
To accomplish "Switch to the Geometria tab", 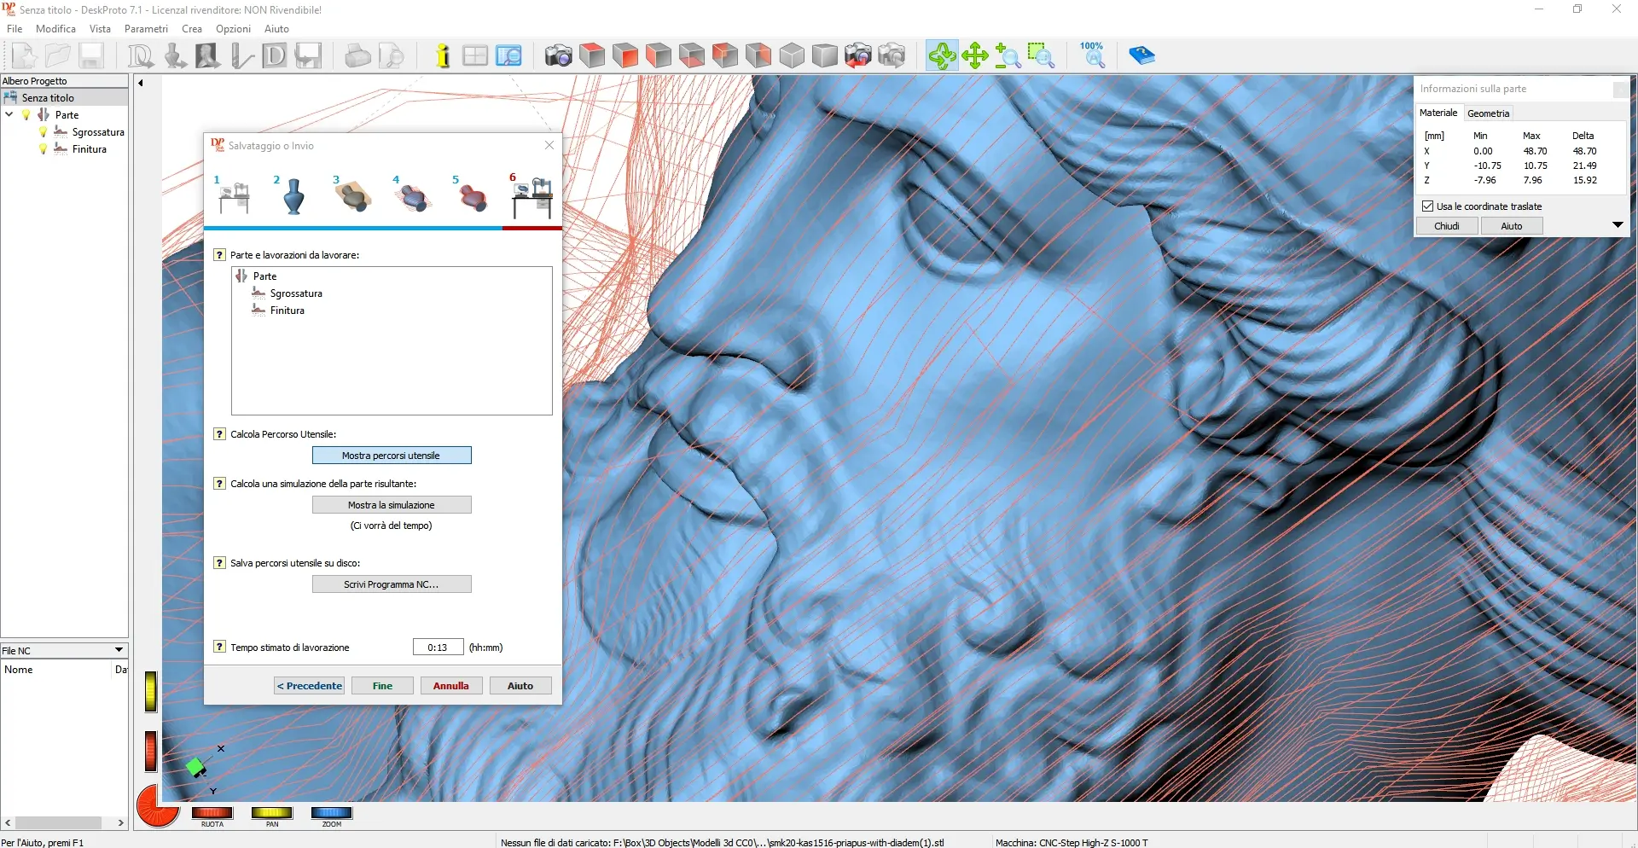I will pyautogui.click(x=1488, y=113).
